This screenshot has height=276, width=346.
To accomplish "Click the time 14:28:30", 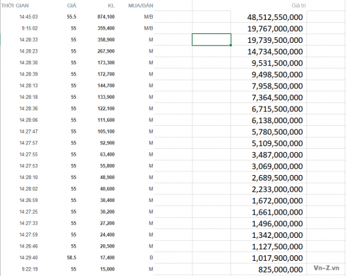I will coord(28,63).
